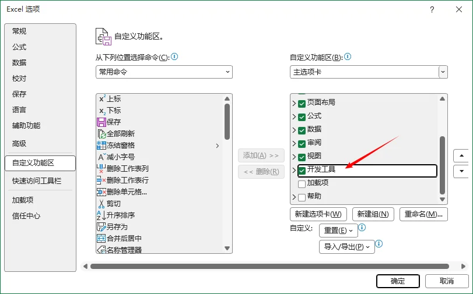Click the 重命名(M)... button
This screenshot has height=294, width=473.
[423, 214]
